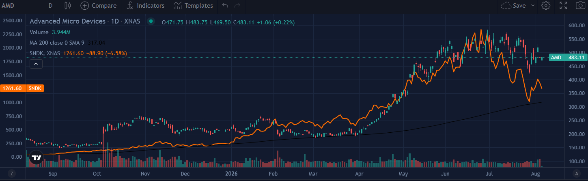Image resolution: width=588 pixels, height=181 pixels.
Task: Open the indicator Templates menu
Action: [x=193, y=6]
